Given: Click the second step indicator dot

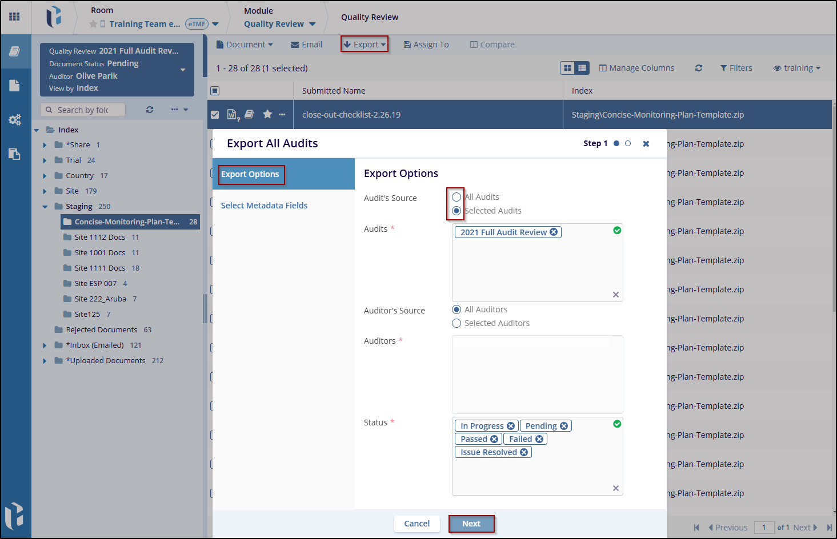Looking at the screenshot, I should [628, 144].
